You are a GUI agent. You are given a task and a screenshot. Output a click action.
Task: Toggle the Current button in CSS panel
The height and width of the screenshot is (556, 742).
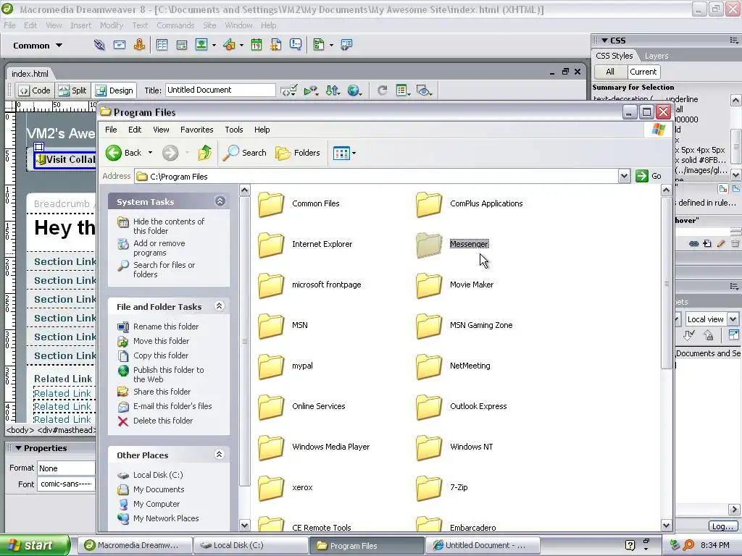643,72
